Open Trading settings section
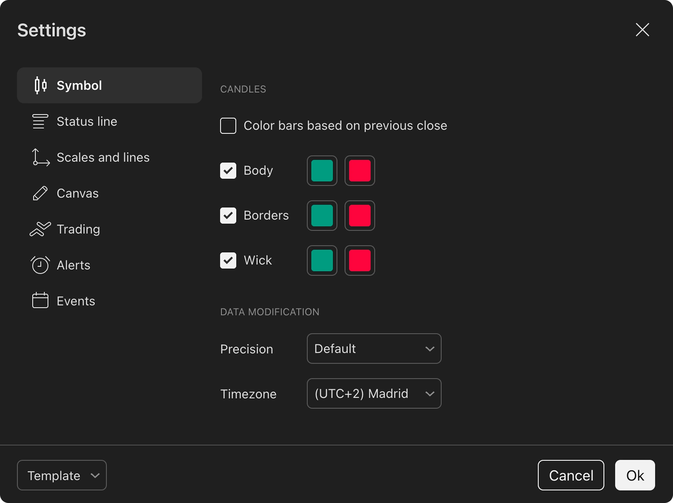This screenshot has width=673, height=503. click(109, 229)
